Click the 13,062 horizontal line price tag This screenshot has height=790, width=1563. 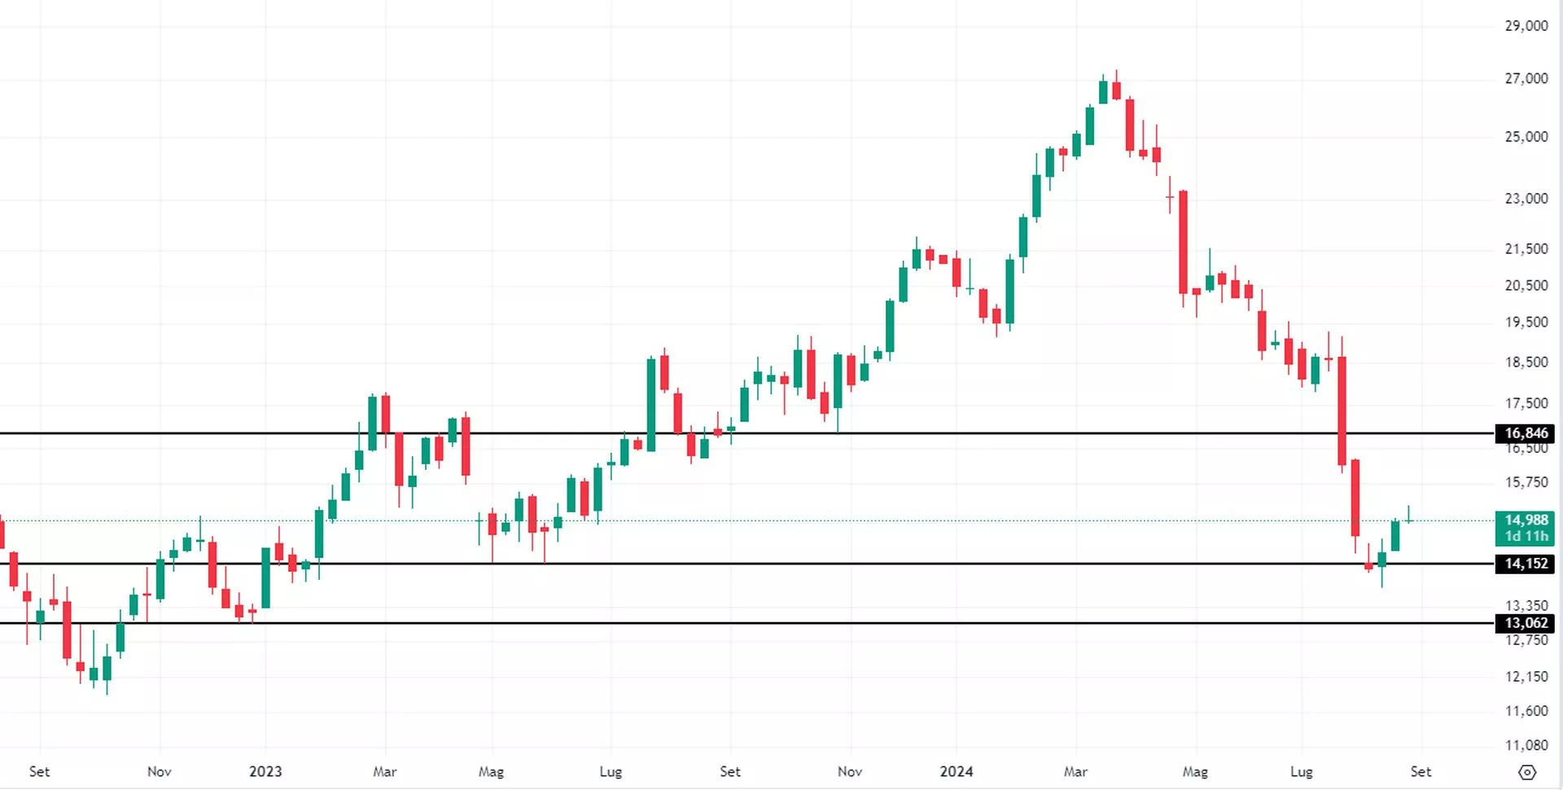(x=1526, y=623)
